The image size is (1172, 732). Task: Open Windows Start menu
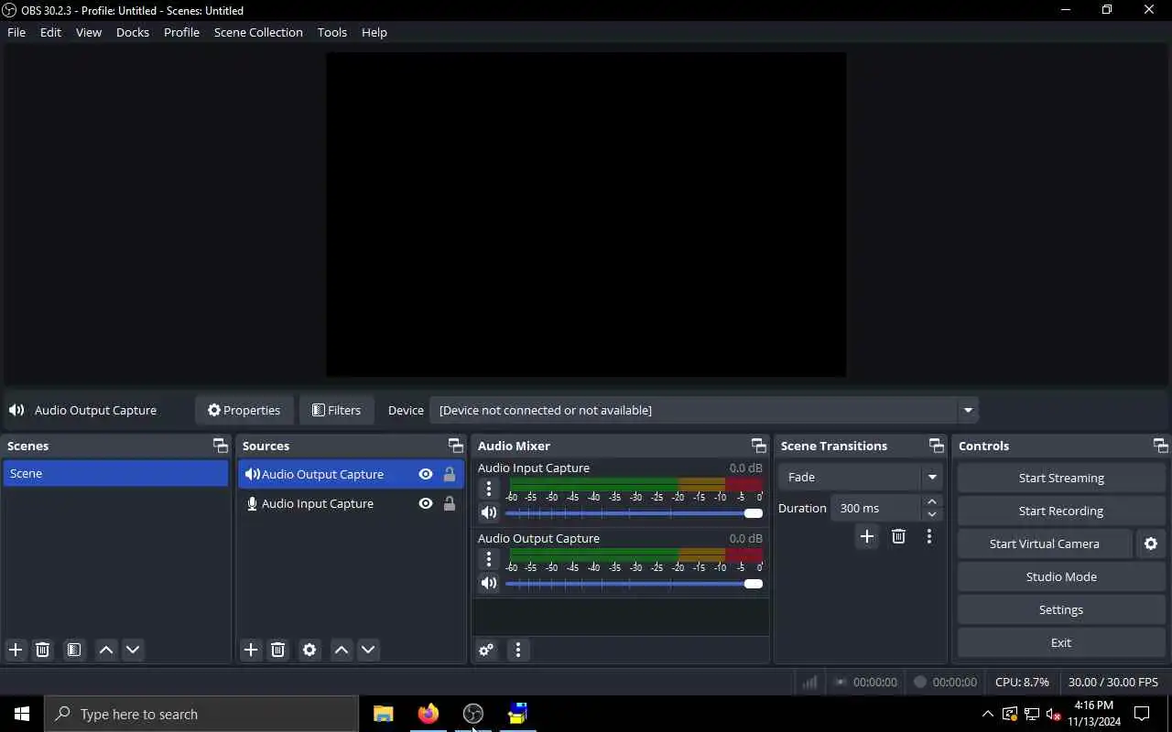(x=22, y=714)
